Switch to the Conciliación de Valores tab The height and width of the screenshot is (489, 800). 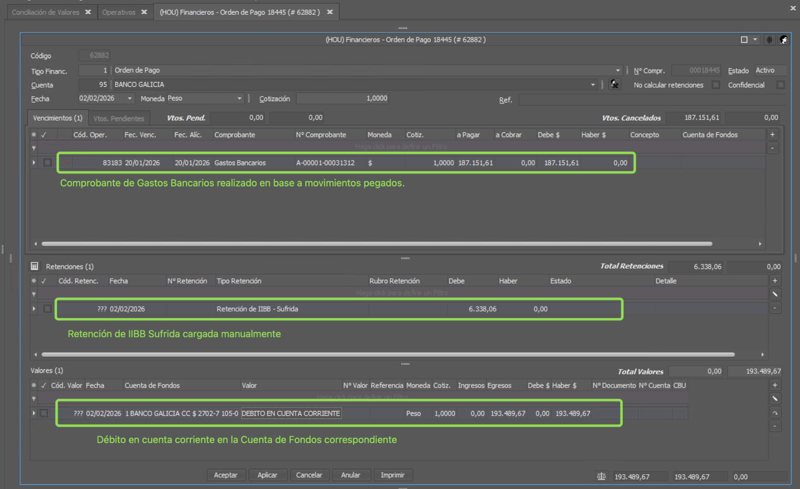(x=46, y=12)
